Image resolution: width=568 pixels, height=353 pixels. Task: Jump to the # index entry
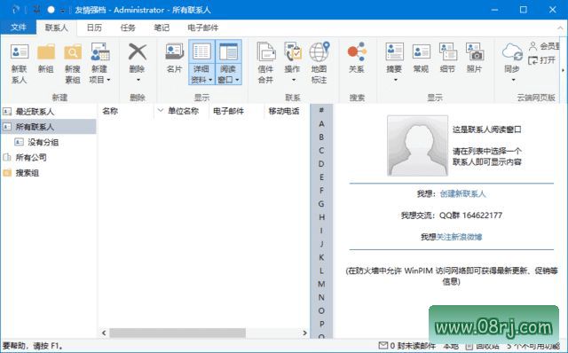click(x=321, y=110)
